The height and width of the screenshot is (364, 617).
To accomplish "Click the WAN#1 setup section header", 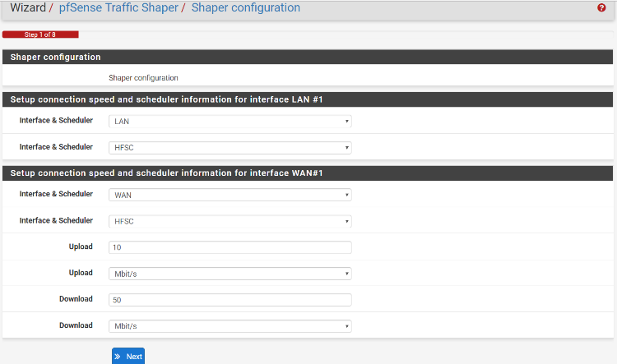I will pyautogui.click(x=308, y=173).
